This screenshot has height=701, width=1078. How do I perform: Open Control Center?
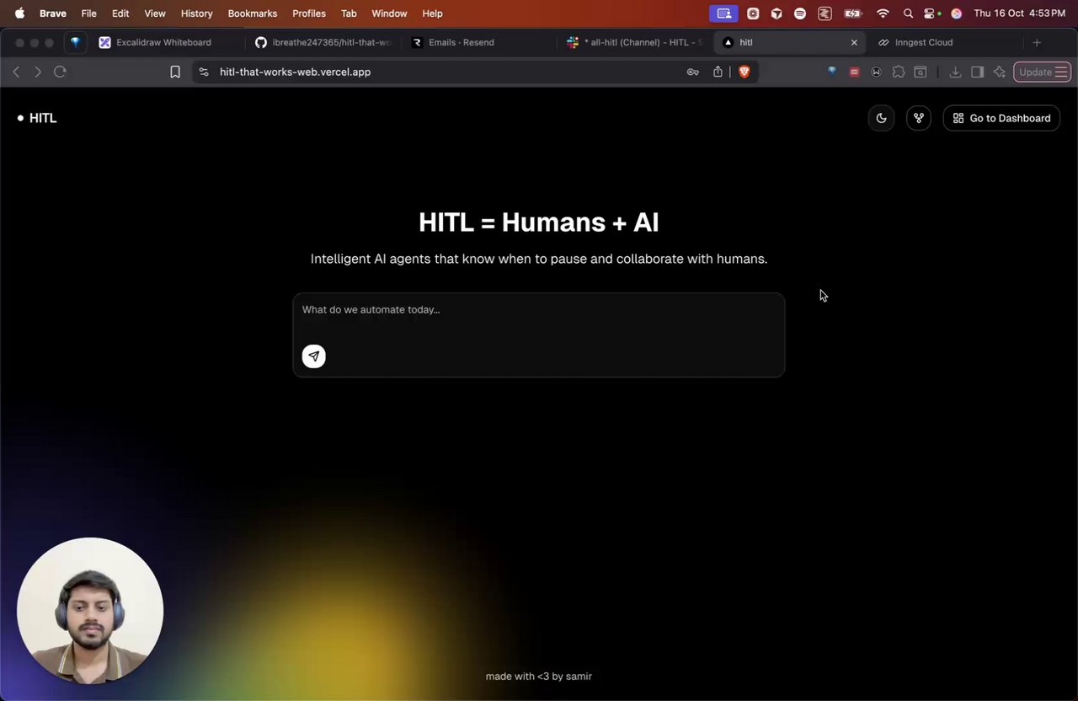tap(931, 13)
